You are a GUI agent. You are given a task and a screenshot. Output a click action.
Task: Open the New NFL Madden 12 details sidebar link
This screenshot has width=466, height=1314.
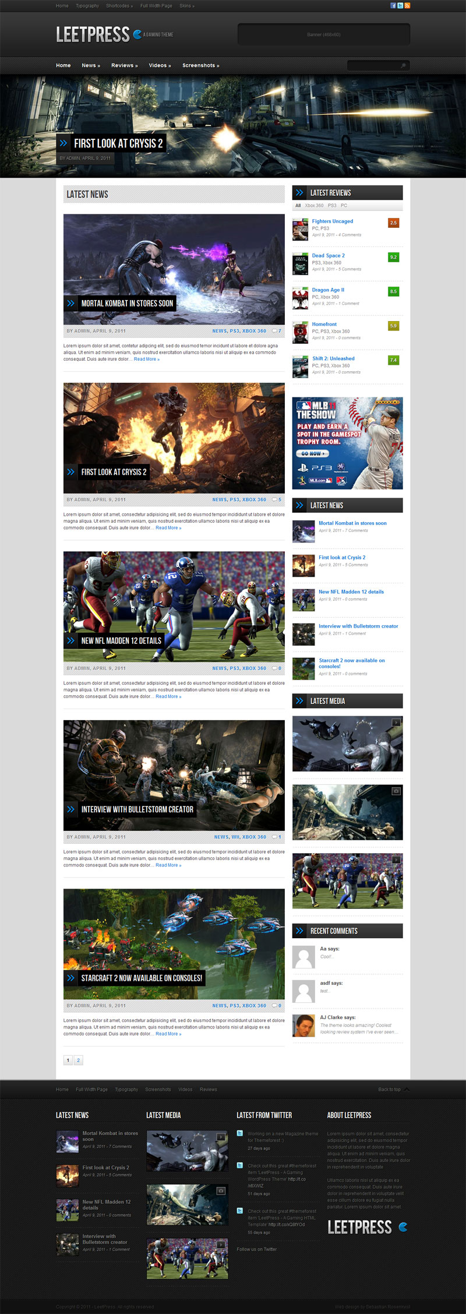click(351, 592)
